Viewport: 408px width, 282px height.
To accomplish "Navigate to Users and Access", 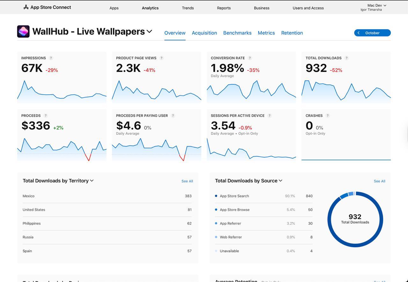I will pyautogui.click(x=308, y=8).
